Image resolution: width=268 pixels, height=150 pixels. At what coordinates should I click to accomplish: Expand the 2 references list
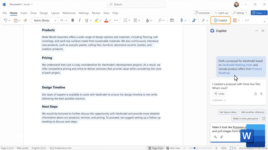pos(219,100)
